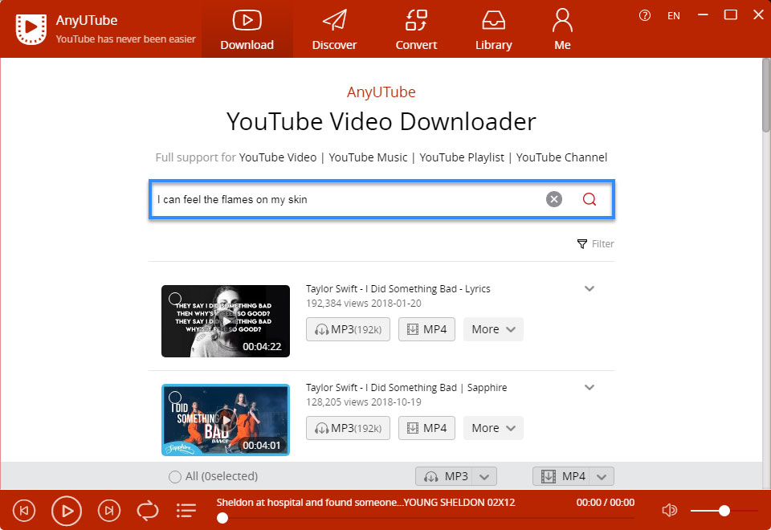
Task: Open the Filter options
Action: 595,244
